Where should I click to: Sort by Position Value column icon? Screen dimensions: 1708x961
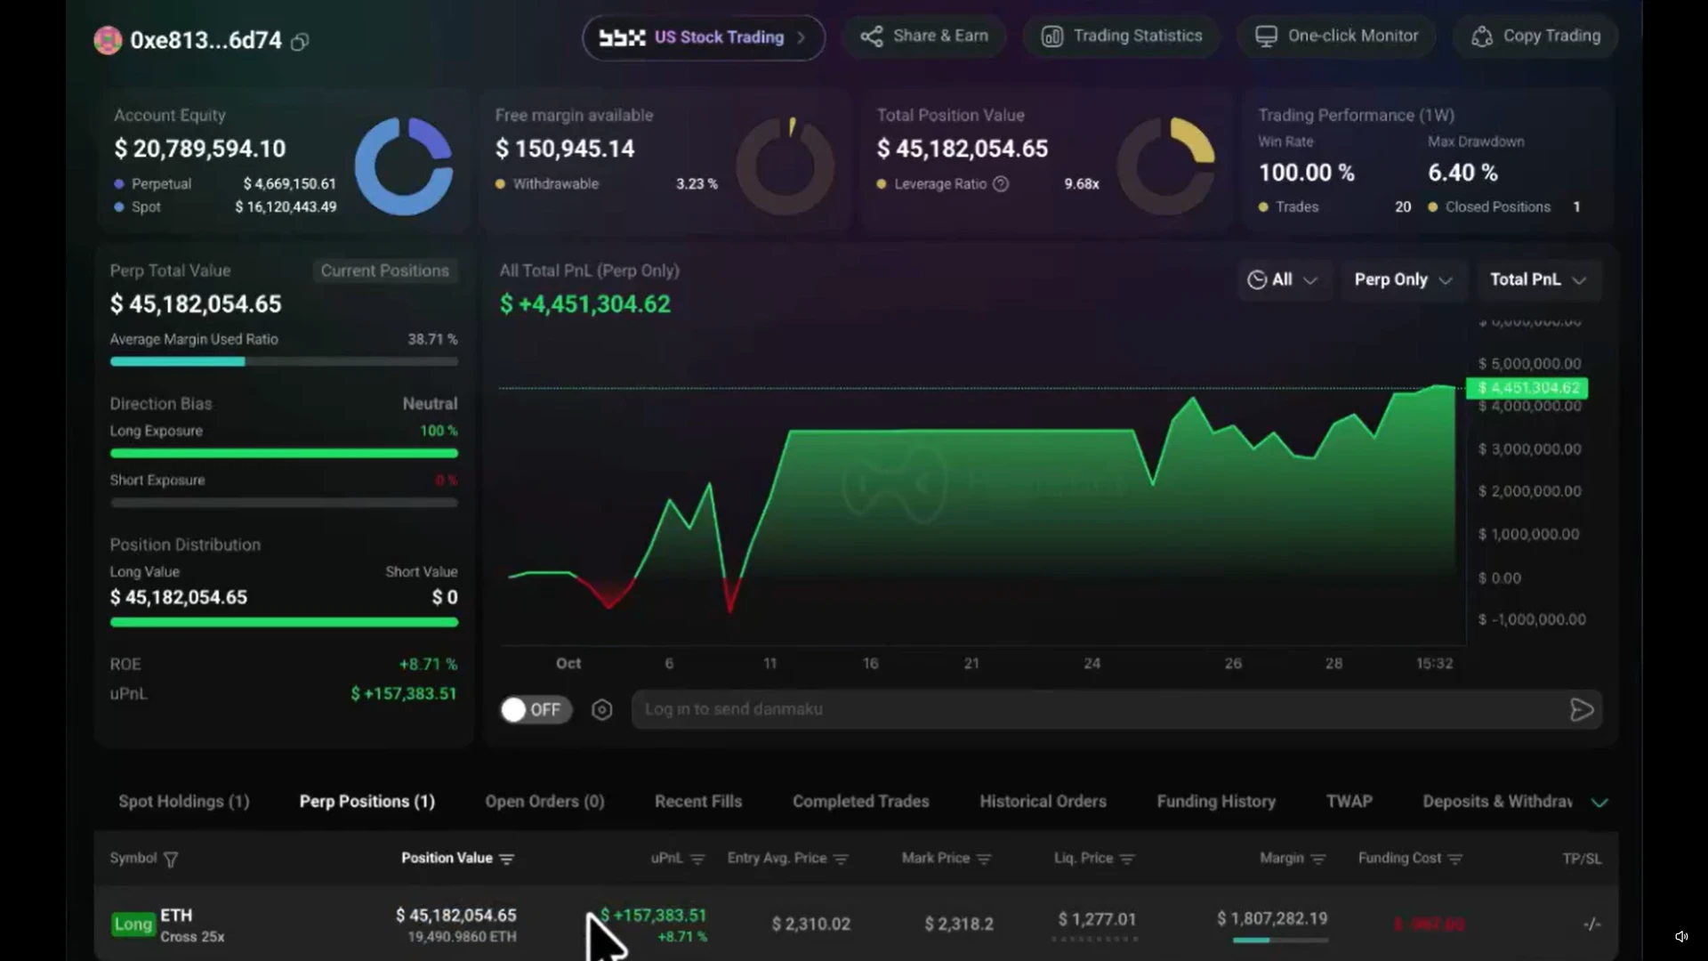[x=507, y=860]
